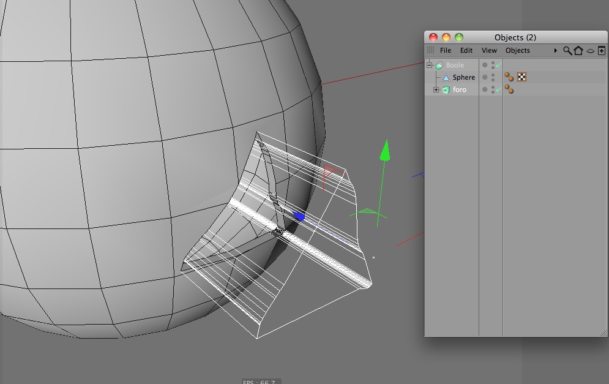Viewport: 609px width, 384px height.
Task: Click the Boole object capsule icon
Action: pyautogui.click(x=439, y=66)
